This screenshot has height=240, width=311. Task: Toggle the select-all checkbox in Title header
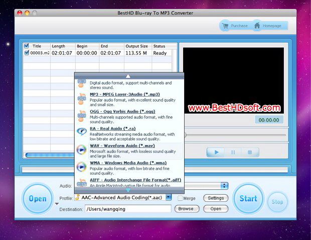coord(26,46)
